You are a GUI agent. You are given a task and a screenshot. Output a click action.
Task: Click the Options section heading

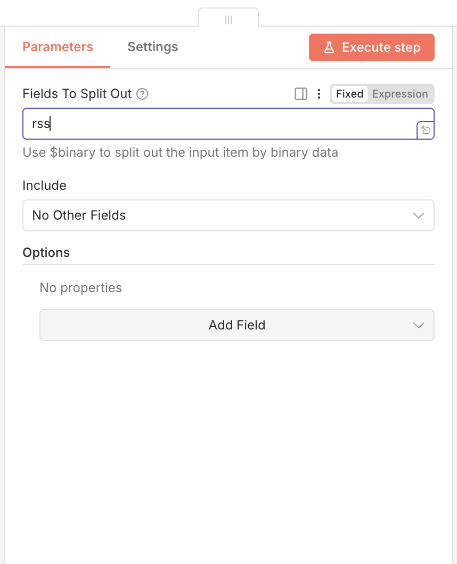pos(46,252)
